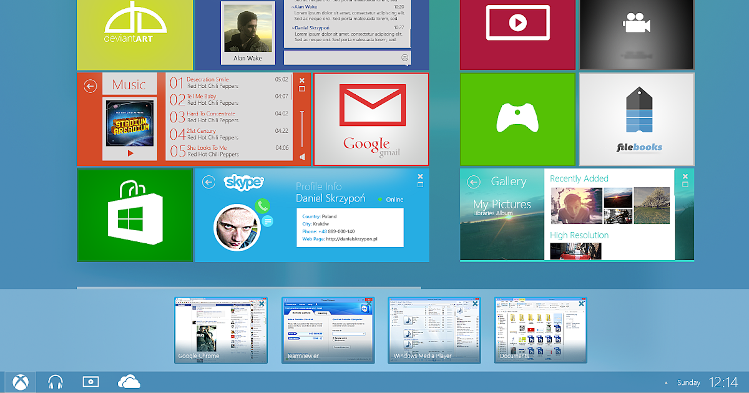Maximize the Skype tile window
Screen dimensions: 749x393
[x=420, y=185]
